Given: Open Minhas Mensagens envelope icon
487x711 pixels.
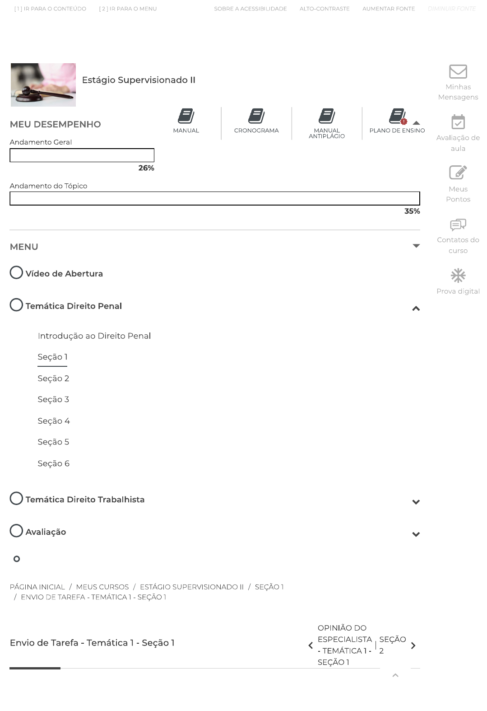Looking at the screenshot, I should 458,71.
